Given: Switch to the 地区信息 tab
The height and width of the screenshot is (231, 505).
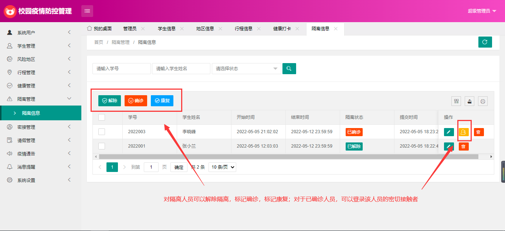Looking at the screenshot, I should [x=205, y=28].
